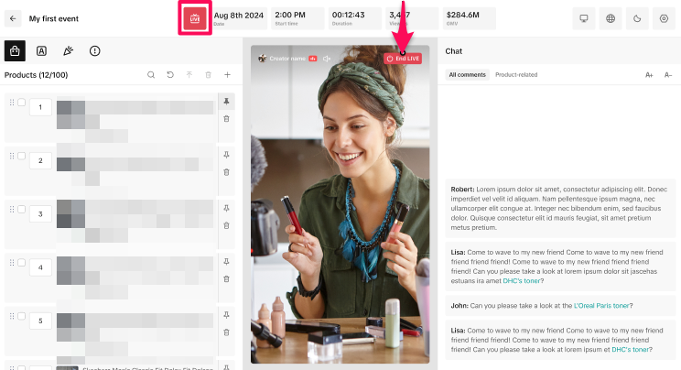Mute the live stream audio
The height and width of the screenshot is (370, 681).
click(327, 59)
